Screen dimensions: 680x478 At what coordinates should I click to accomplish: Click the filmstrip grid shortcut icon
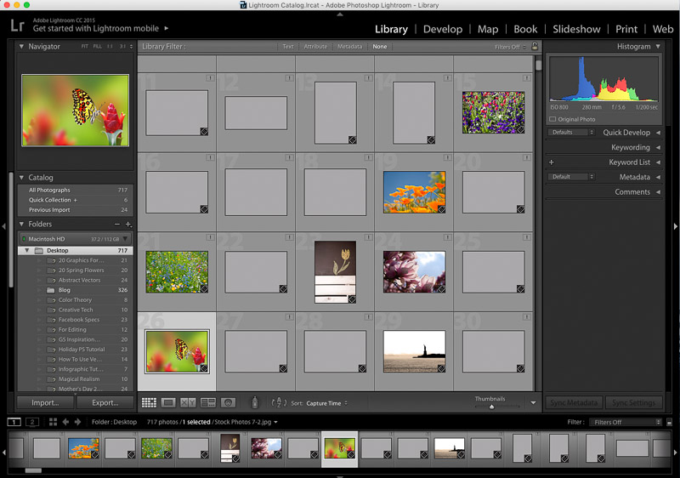tap(53, 422)
